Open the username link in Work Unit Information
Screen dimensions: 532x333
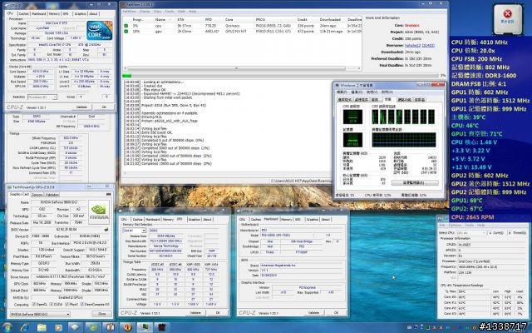412,46
